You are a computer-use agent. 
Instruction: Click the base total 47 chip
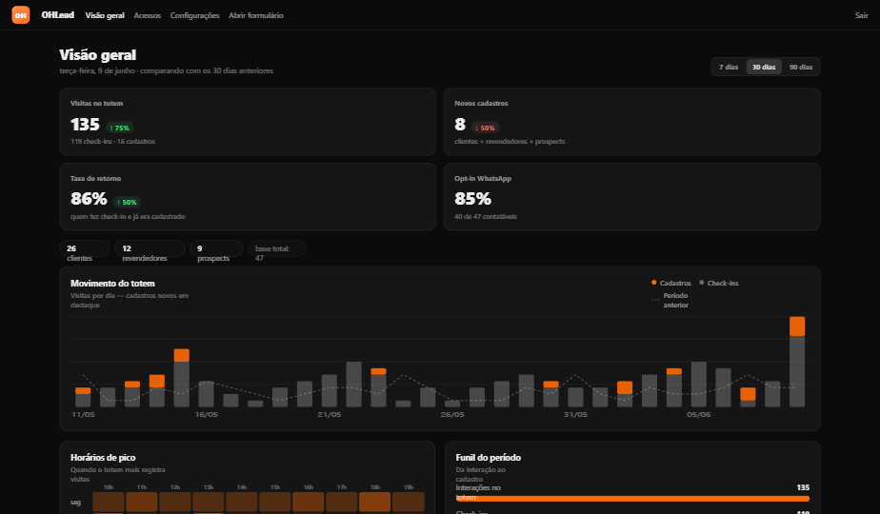tap(277, 248)
